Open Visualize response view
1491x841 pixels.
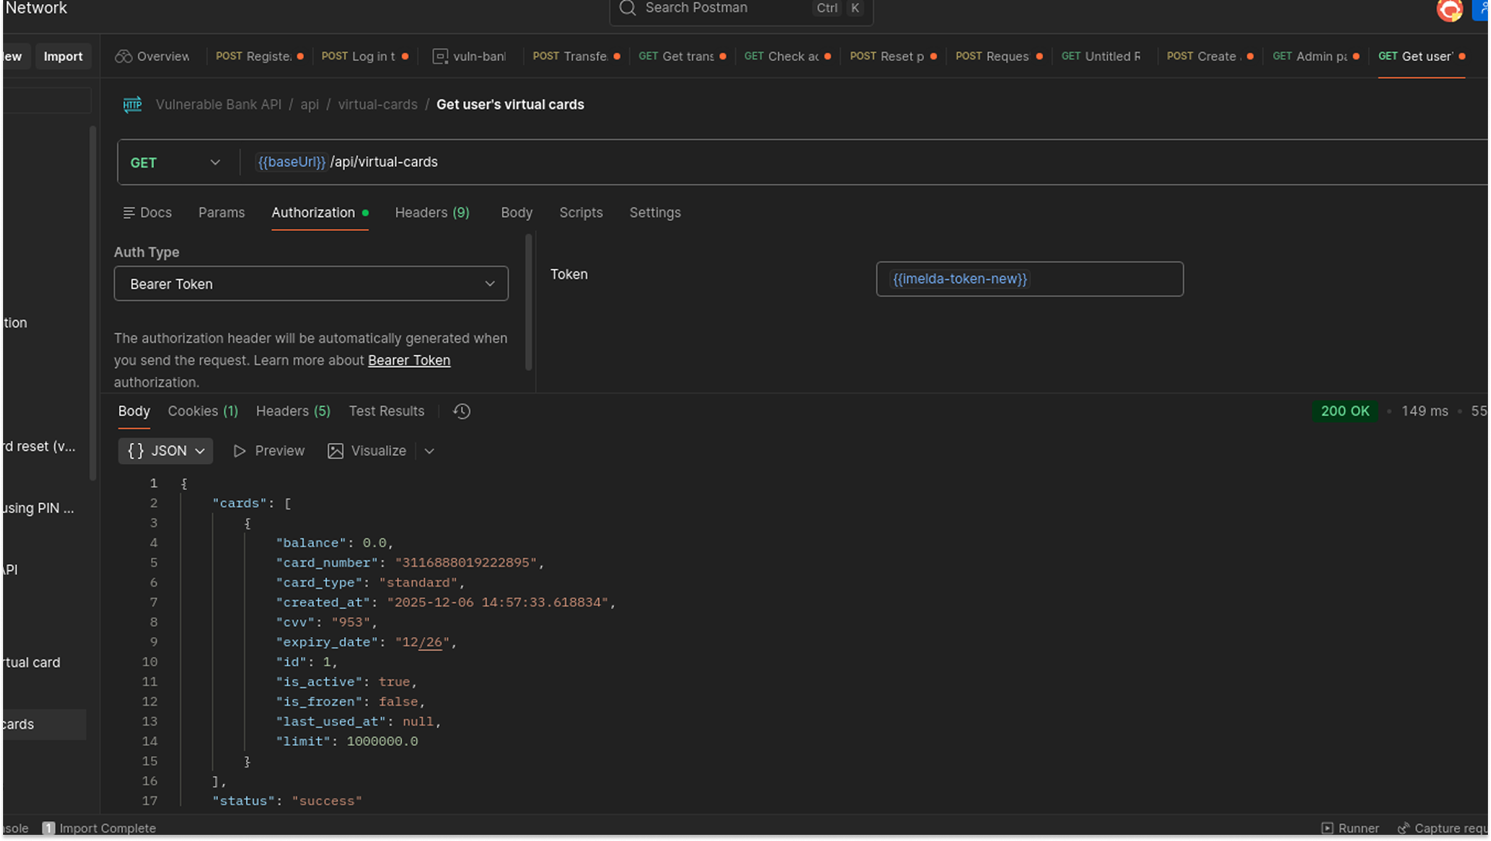coord(367,451)
